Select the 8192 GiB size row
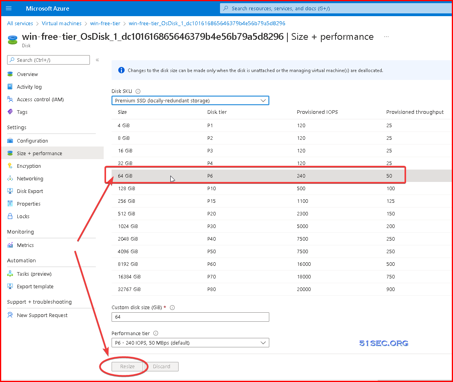The width and height of the screenshot is (453, 382). pyautogui.click(x=281, y=264)
